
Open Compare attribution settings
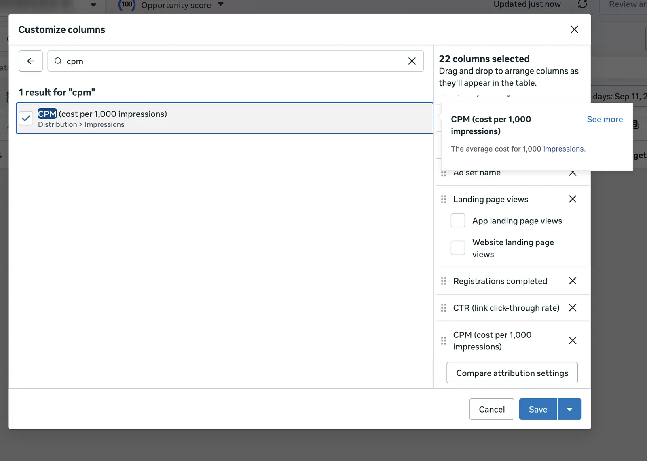tap(512, 373)
